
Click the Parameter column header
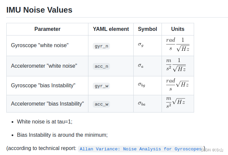[47, 29]
